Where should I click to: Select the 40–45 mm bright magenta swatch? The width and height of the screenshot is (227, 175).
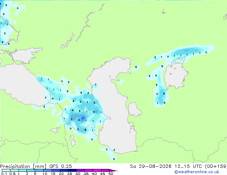pos(97,170)
